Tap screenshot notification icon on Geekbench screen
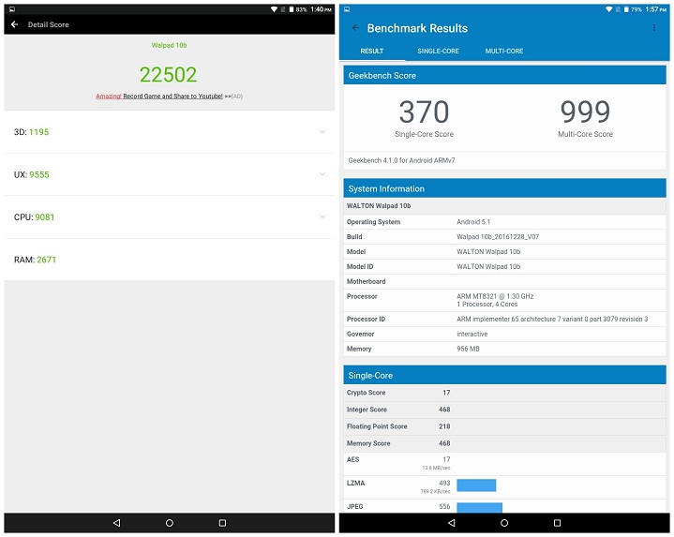The width and height of the screenshot is (674, 537). [347, 9]
